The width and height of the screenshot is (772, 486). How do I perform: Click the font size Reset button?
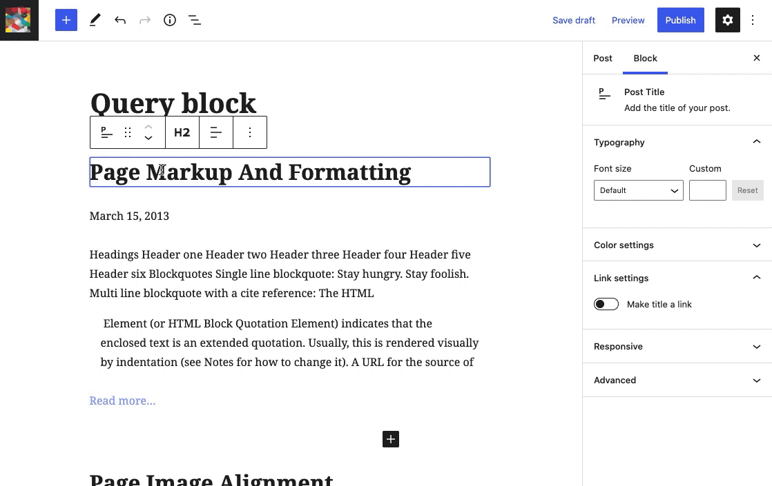(x=747, y=190)
